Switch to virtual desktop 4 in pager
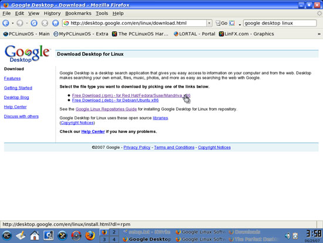Viewport: 323px width, 243px height. pos(114,239)
